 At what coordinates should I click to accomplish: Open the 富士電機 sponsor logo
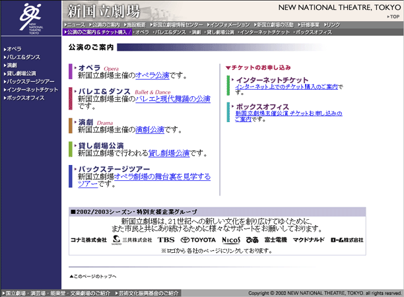275,240
